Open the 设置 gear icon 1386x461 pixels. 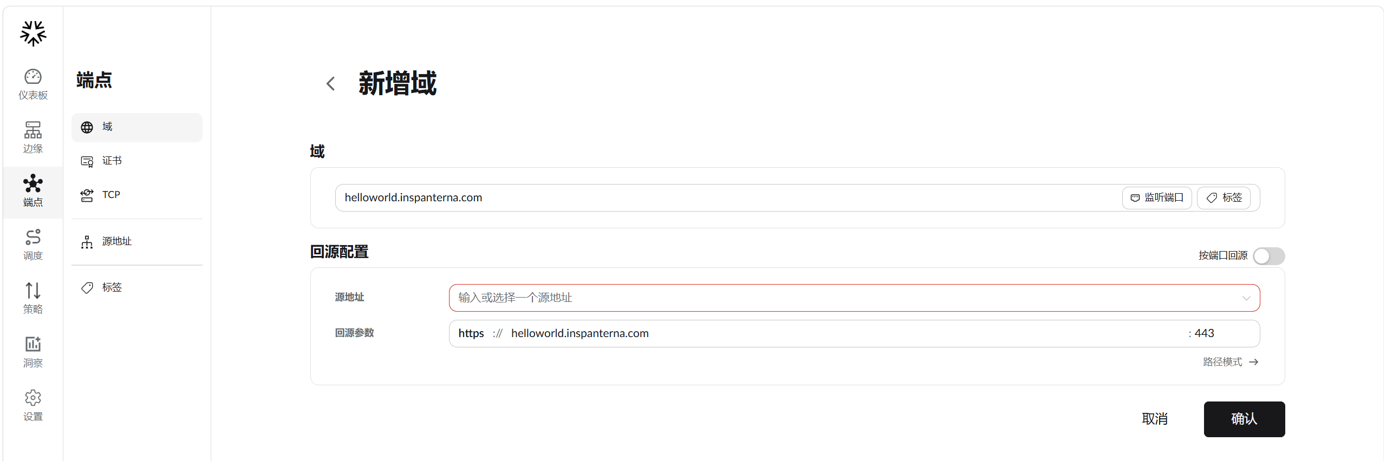click(x=33, y=398)
